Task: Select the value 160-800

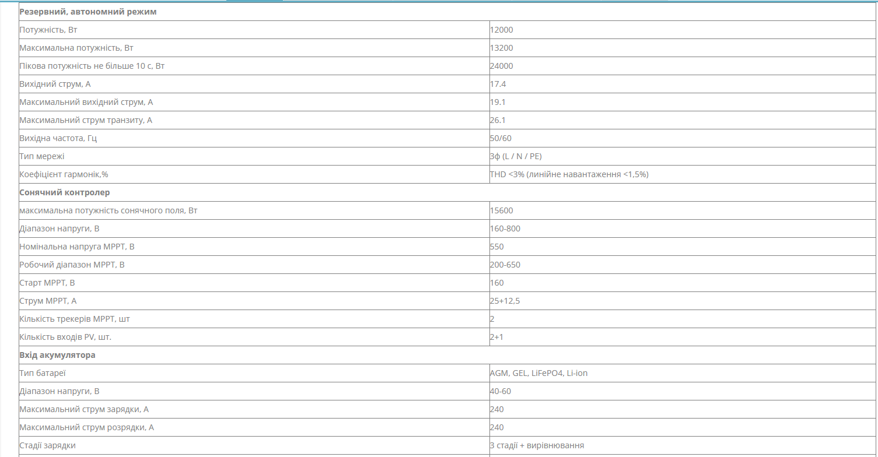Action: [x=505, y=228]
